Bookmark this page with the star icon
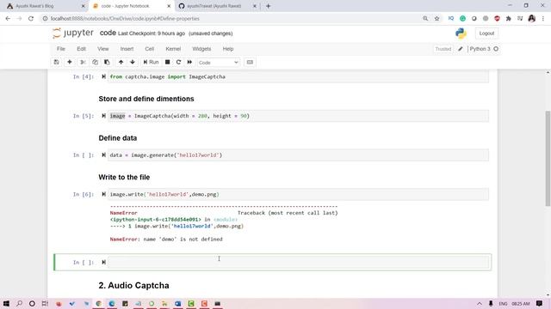 436,19
